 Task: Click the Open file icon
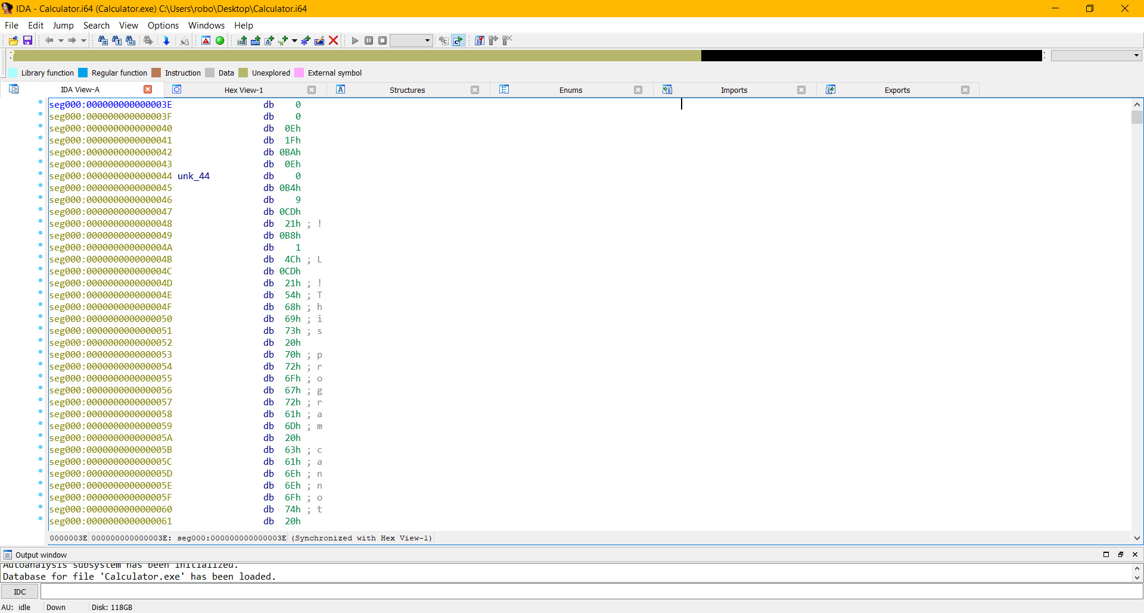click(x=13, y=40)
